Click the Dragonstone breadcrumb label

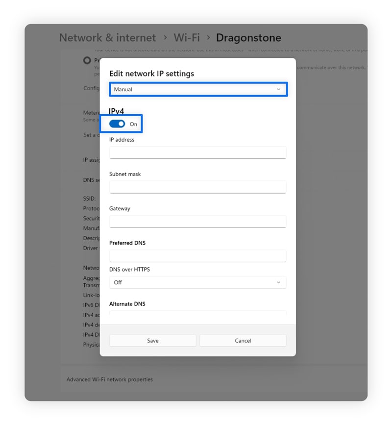(x=249, y=37)
